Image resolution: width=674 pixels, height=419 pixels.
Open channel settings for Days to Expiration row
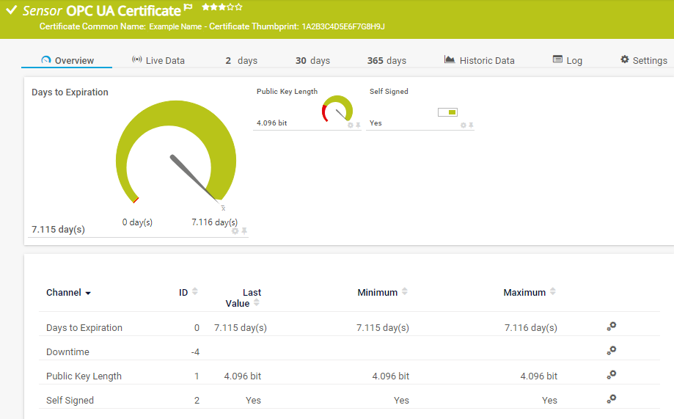pyautogui.click(x=611, y=327)
